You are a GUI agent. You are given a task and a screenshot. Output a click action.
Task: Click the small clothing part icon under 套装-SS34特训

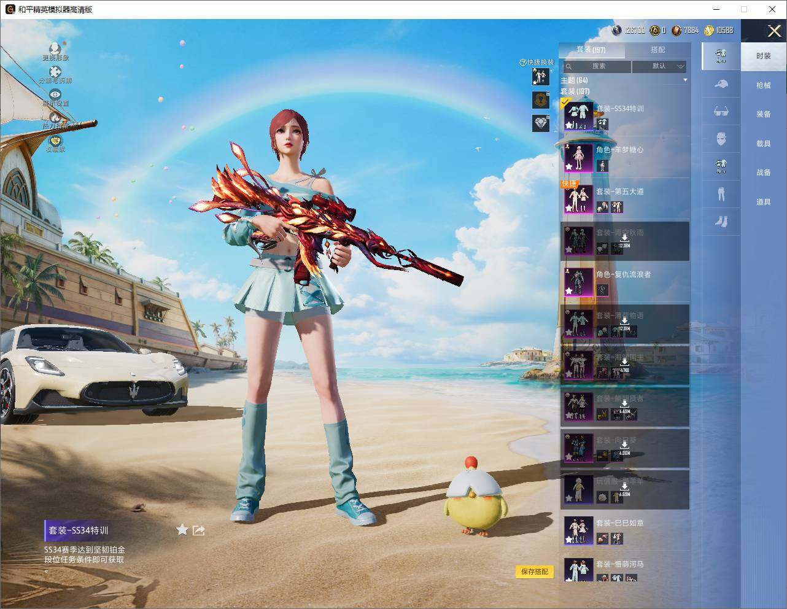click(x=602, y=125)
